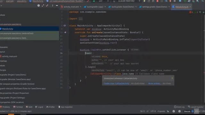
Task: Click the read-only lock icon in status bar
Action: pos(168,111)
